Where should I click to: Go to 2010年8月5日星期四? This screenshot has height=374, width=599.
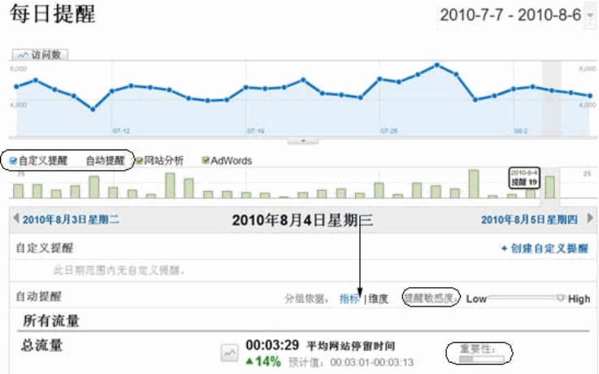(x=529, y=220)
